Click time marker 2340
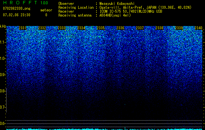 198,28
